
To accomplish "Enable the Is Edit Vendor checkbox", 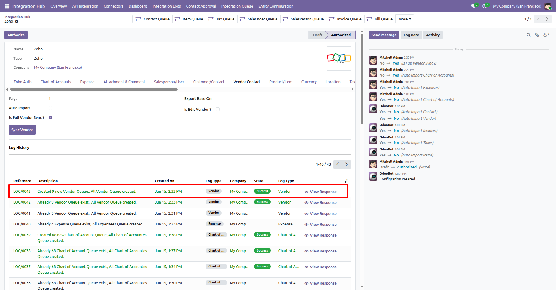I will pyautogui.click(x=218, y=110).
